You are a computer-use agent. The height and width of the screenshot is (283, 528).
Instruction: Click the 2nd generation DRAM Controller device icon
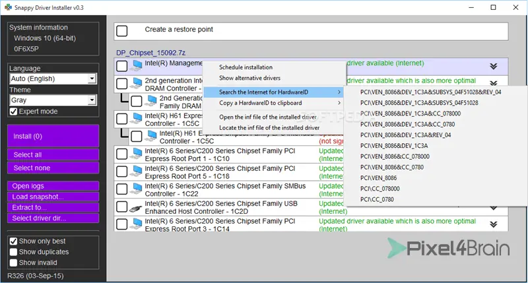click(137, 83)
